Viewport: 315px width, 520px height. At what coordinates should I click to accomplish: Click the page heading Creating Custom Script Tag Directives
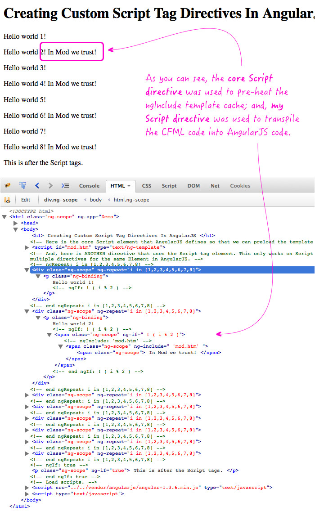pyautogui.click(x=159, y=13)
